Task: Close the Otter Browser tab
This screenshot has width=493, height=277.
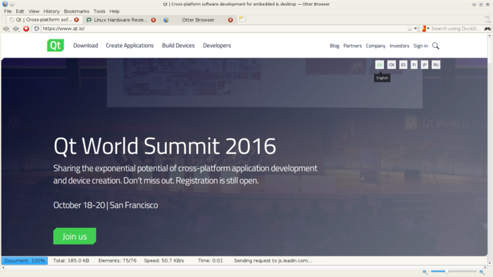Action: click(230, 20)
